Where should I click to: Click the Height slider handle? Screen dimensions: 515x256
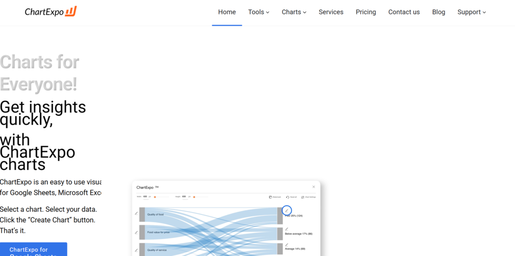(x=194, y=197)
